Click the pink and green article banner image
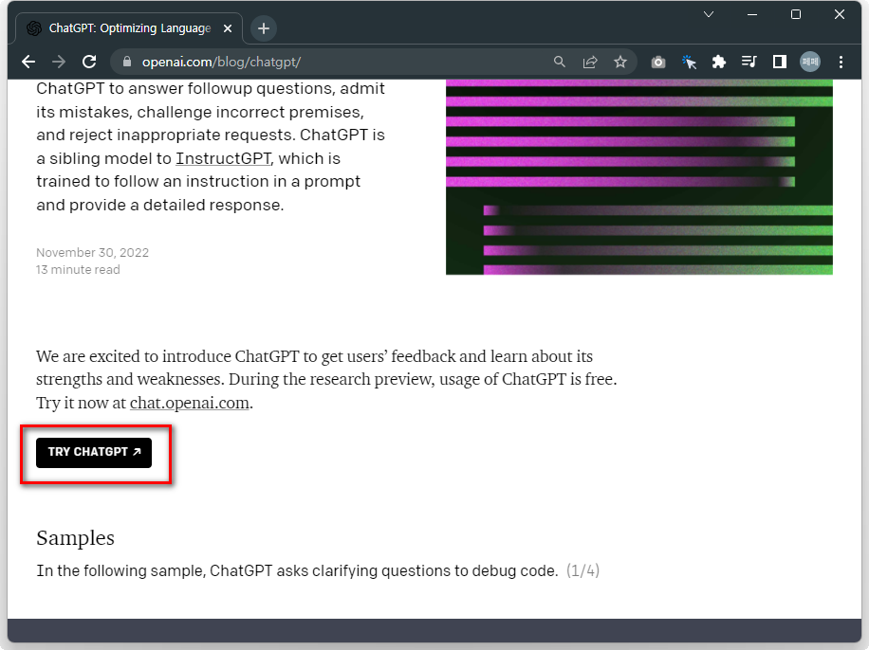 tap(639, 177)
